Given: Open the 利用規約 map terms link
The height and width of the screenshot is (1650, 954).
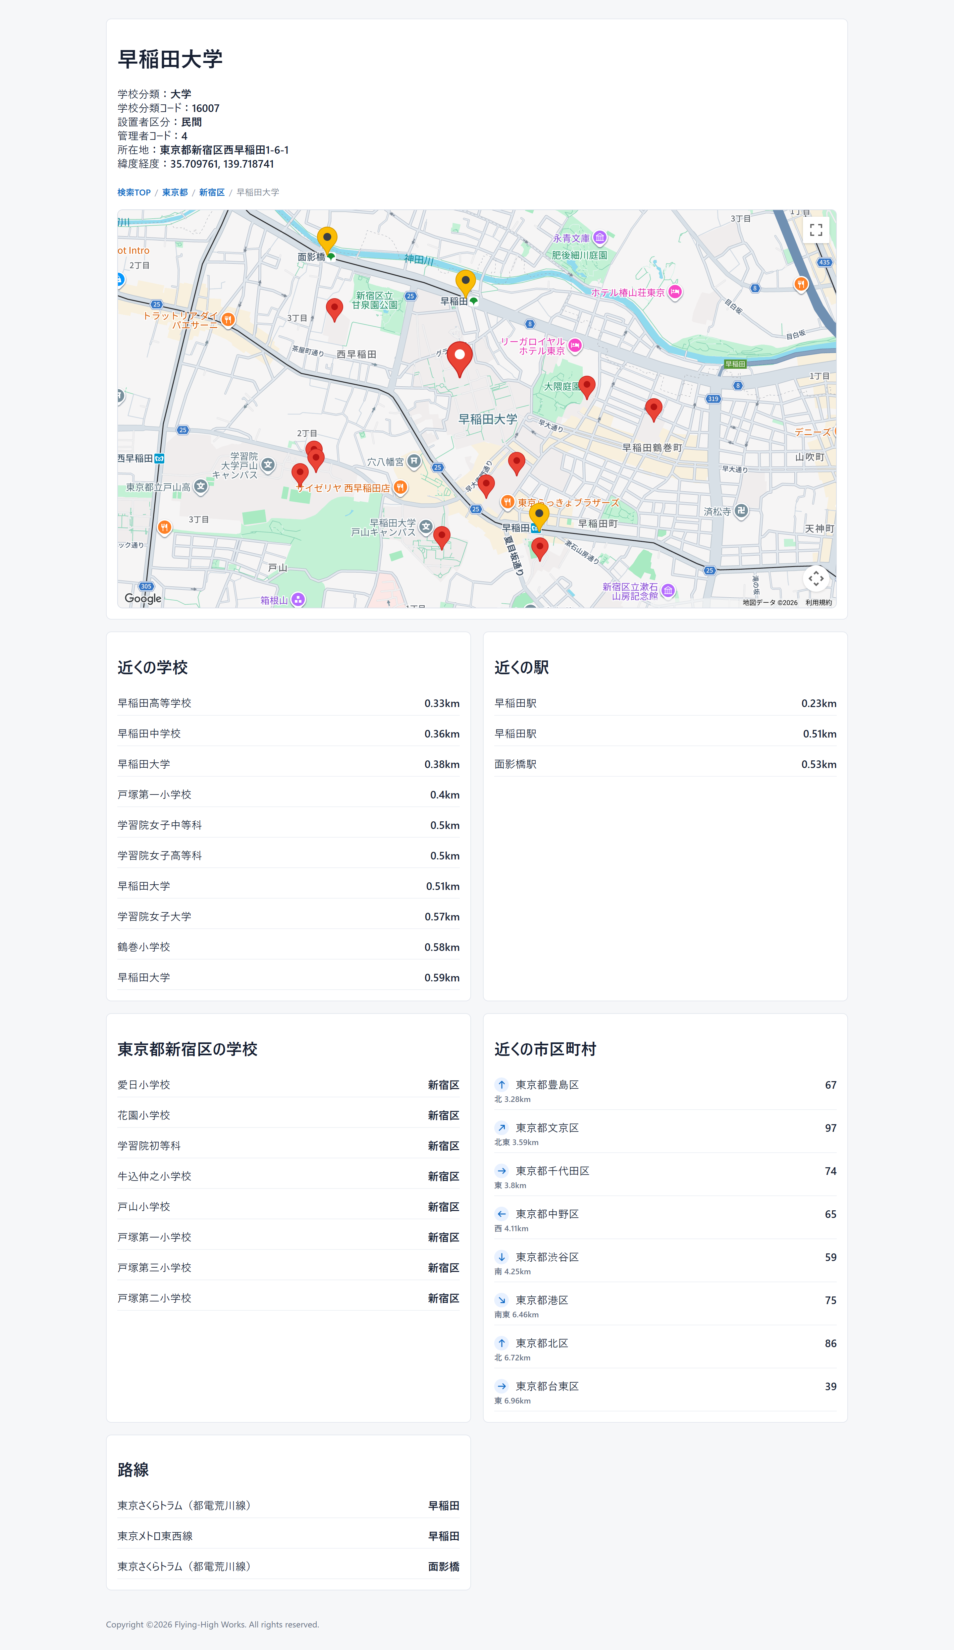Looking at the screenshot, I should (819, 602).
